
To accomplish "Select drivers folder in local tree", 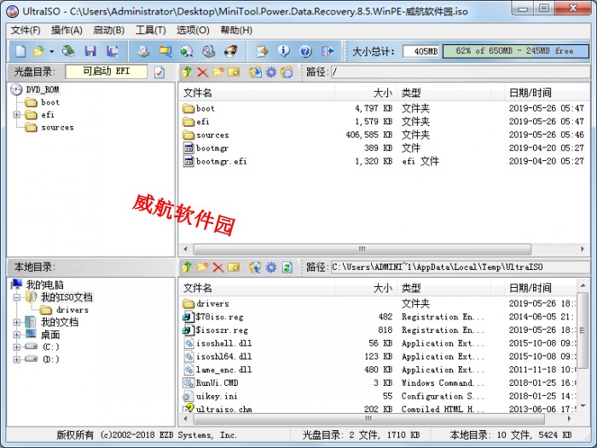I will (72, 309).
